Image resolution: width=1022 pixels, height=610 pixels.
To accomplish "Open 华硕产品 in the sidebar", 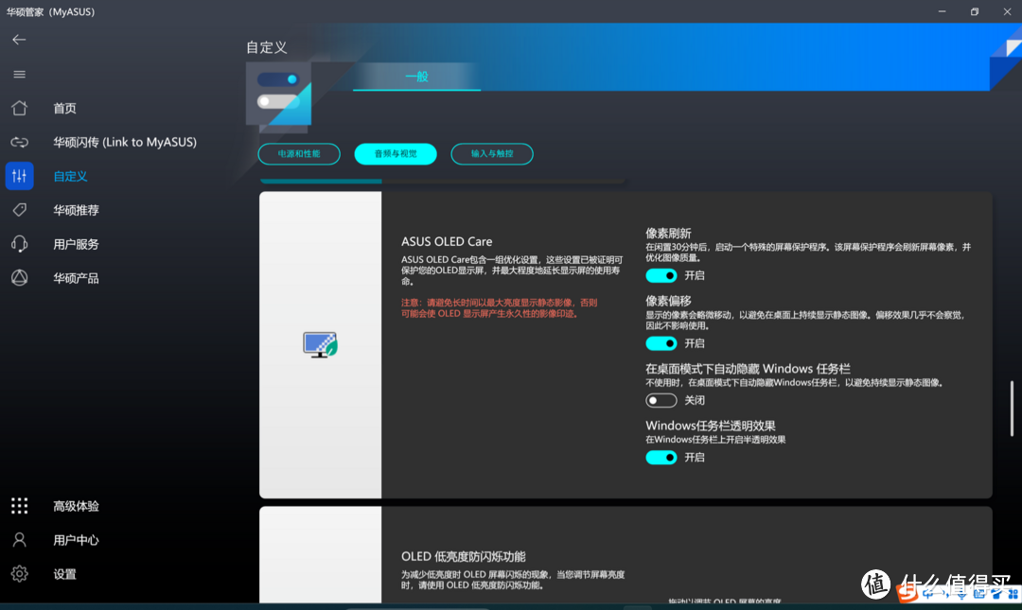I will point(76,278).
